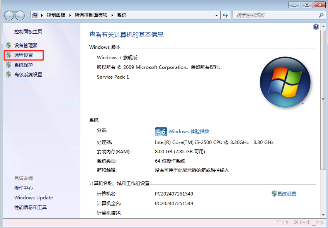Open Help with the blue question mark
The height and width of the screenshot is (228, 328).
click(316, 27)
